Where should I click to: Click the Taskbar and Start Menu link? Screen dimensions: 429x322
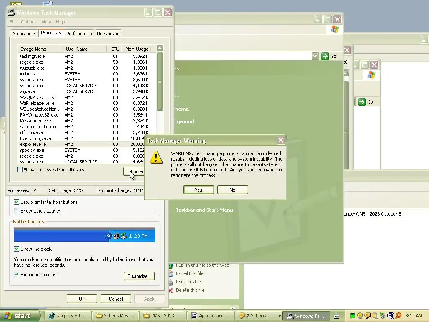pos(204,210)
